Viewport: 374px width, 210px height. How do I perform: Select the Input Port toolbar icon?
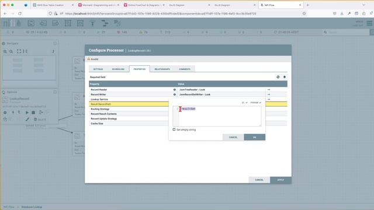click(x=43, y=23)
